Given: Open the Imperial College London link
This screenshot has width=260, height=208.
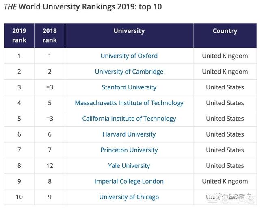Looking at the screenshot, I should click(129, 181).
